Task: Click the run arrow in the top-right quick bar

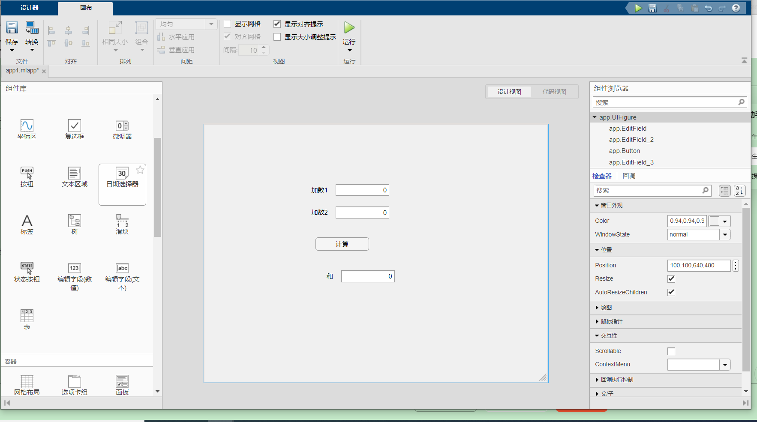Action: pos(638,8)
